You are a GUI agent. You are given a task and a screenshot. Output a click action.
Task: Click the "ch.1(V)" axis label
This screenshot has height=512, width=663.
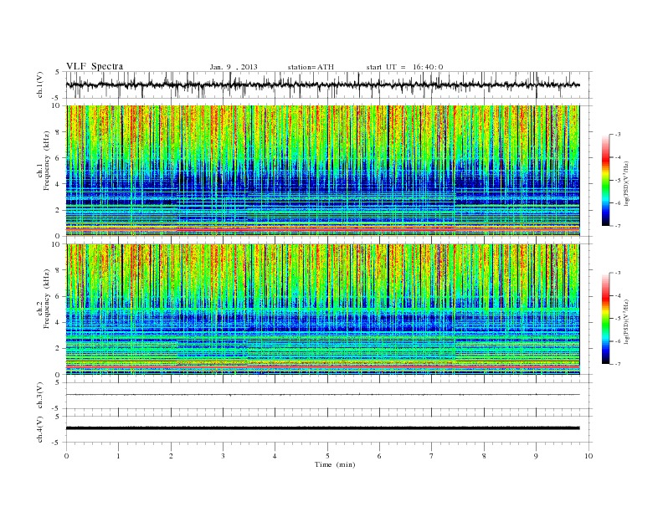pos(40,85)
